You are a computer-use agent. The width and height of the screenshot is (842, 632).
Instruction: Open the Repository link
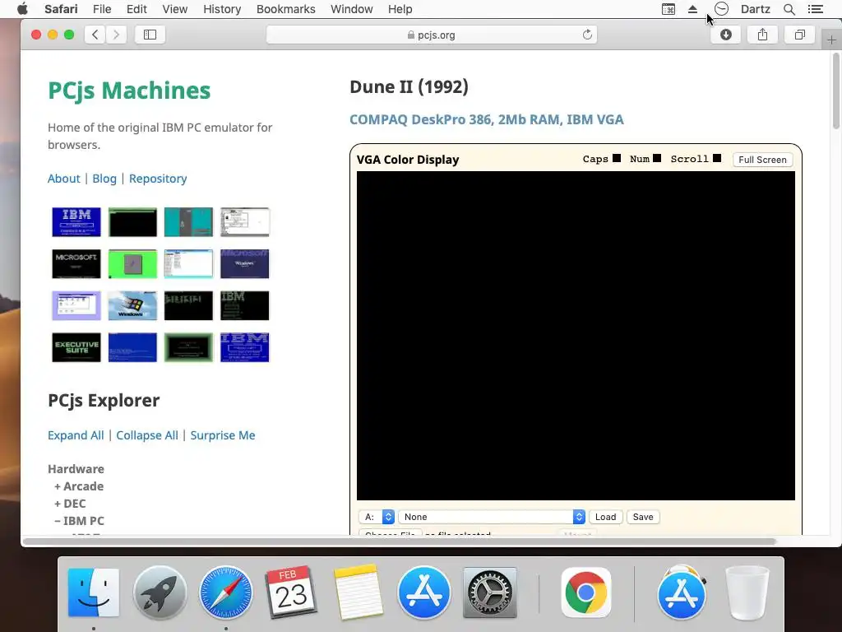158,179
